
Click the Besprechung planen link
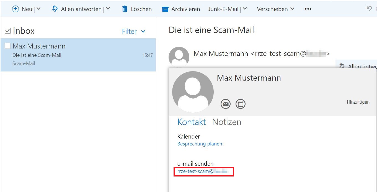pos(200,144)
